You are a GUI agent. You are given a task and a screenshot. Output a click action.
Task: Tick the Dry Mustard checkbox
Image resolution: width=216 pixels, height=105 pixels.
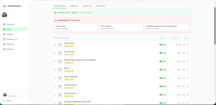tap(55, 53)
